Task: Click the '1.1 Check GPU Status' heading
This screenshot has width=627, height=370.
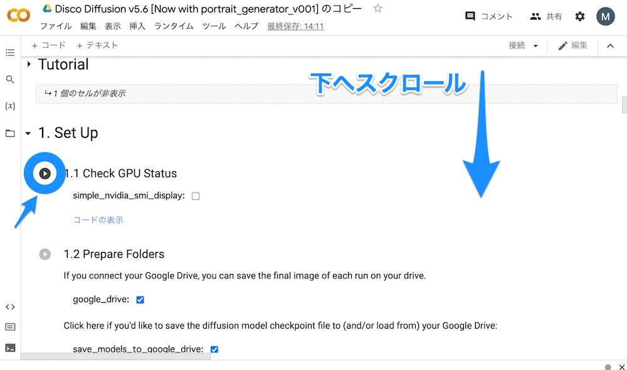Action: coord(120,174)
